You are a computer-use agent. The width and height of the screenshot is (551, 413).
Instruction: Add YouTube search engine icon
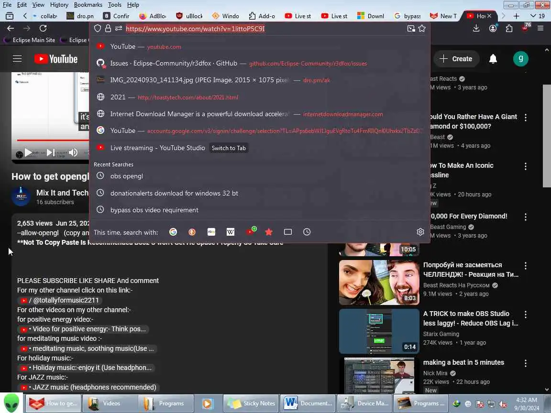[251, 231]
